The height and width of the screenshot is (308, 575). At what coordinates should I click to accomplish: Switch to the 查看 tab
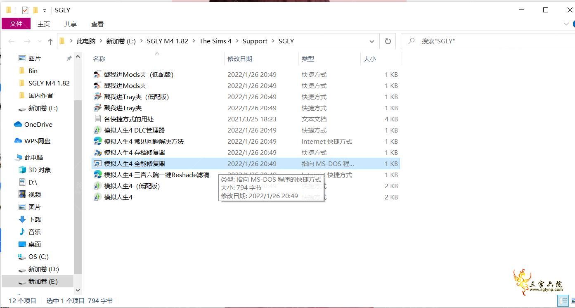97,24
